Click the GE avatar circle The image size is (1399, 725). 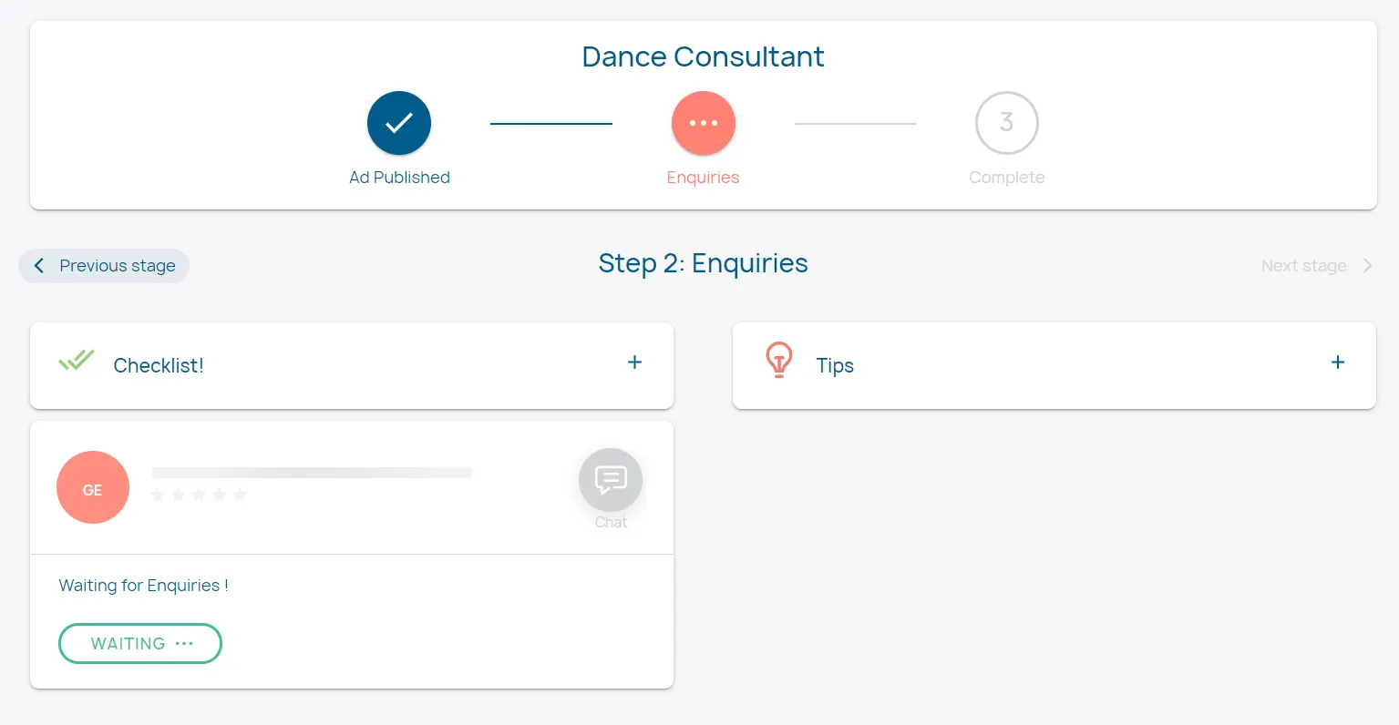93,487
